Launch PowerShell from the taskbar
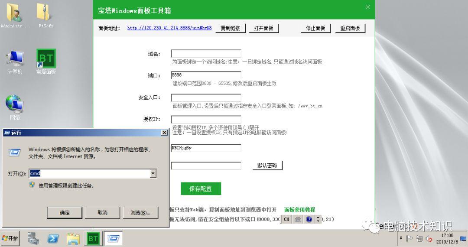468x247 pixels. pos(53,238)
